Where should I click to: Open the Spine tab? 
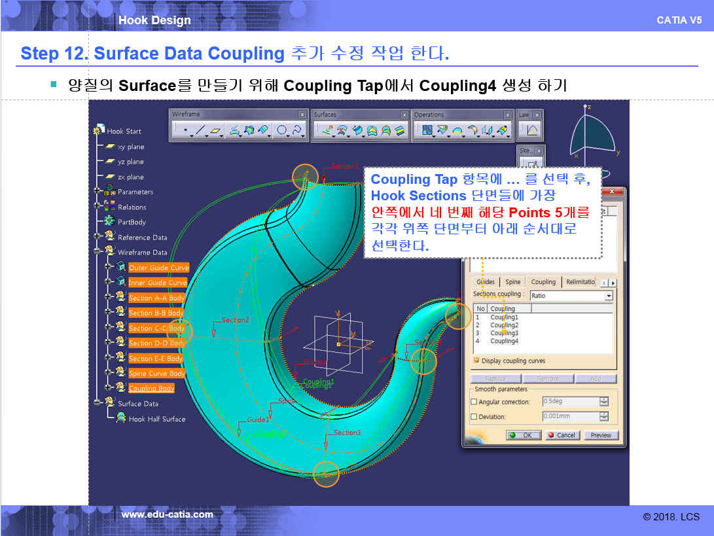tap(512, 282)
